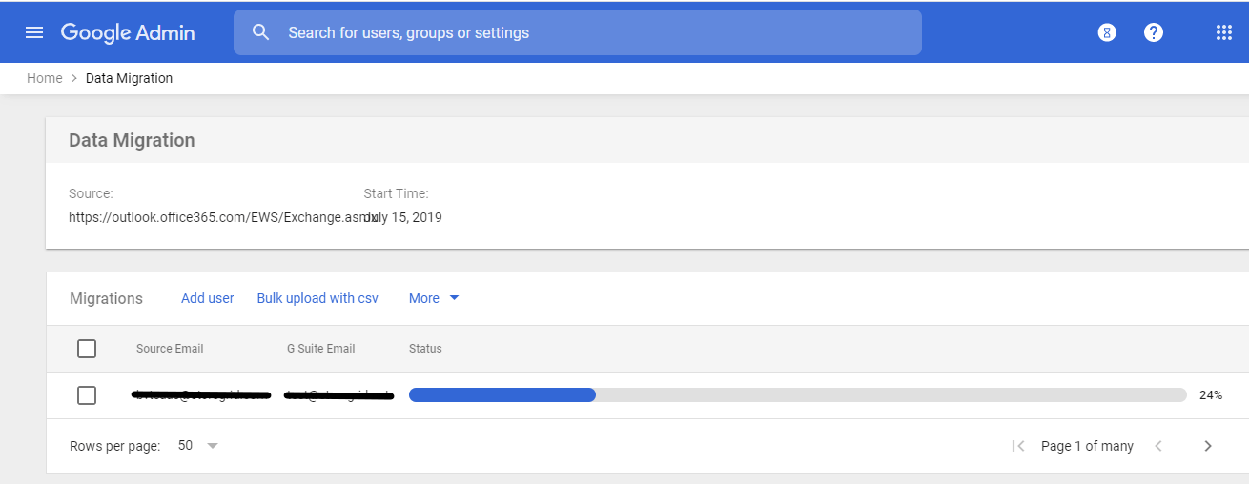
Task: Click Add user
Action: (208, 298)
